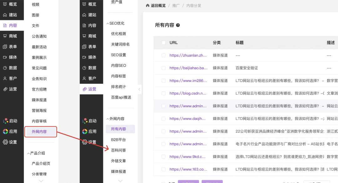Image resolution: width=338 pixels, height=183 pixels.
Task: Open the https://baijiahao.ba... URL link
Action: (188, 68)
